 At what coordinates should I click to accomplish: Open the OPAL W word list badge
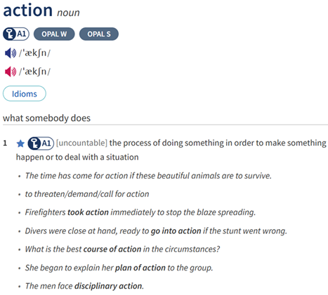(x=54, y=34)
